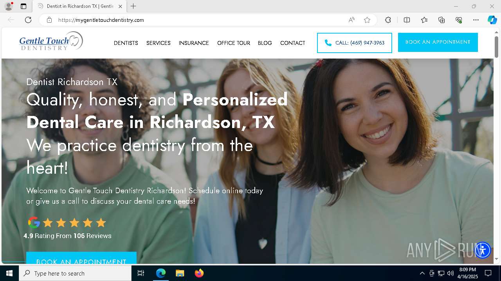The image size is (501, 281).
Task: Open Browser essentials icon
Action: (x=459, y=20)
